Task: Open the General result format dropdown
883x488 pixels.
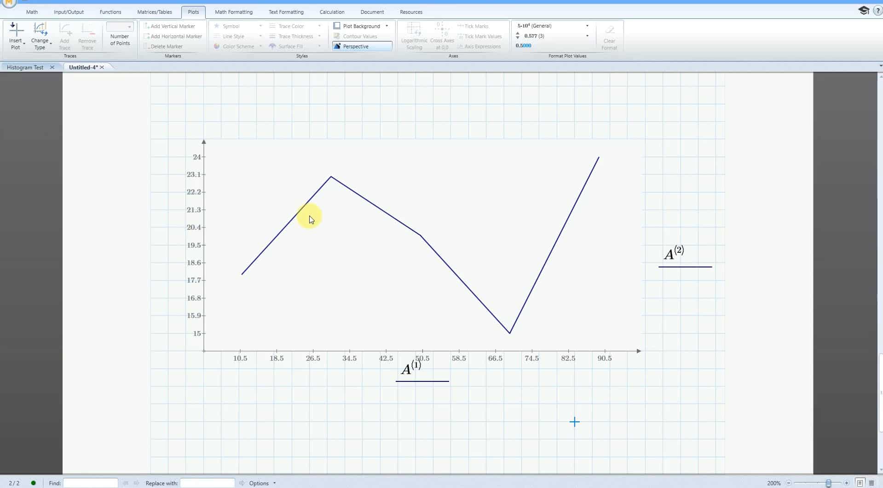Action: 587,26
